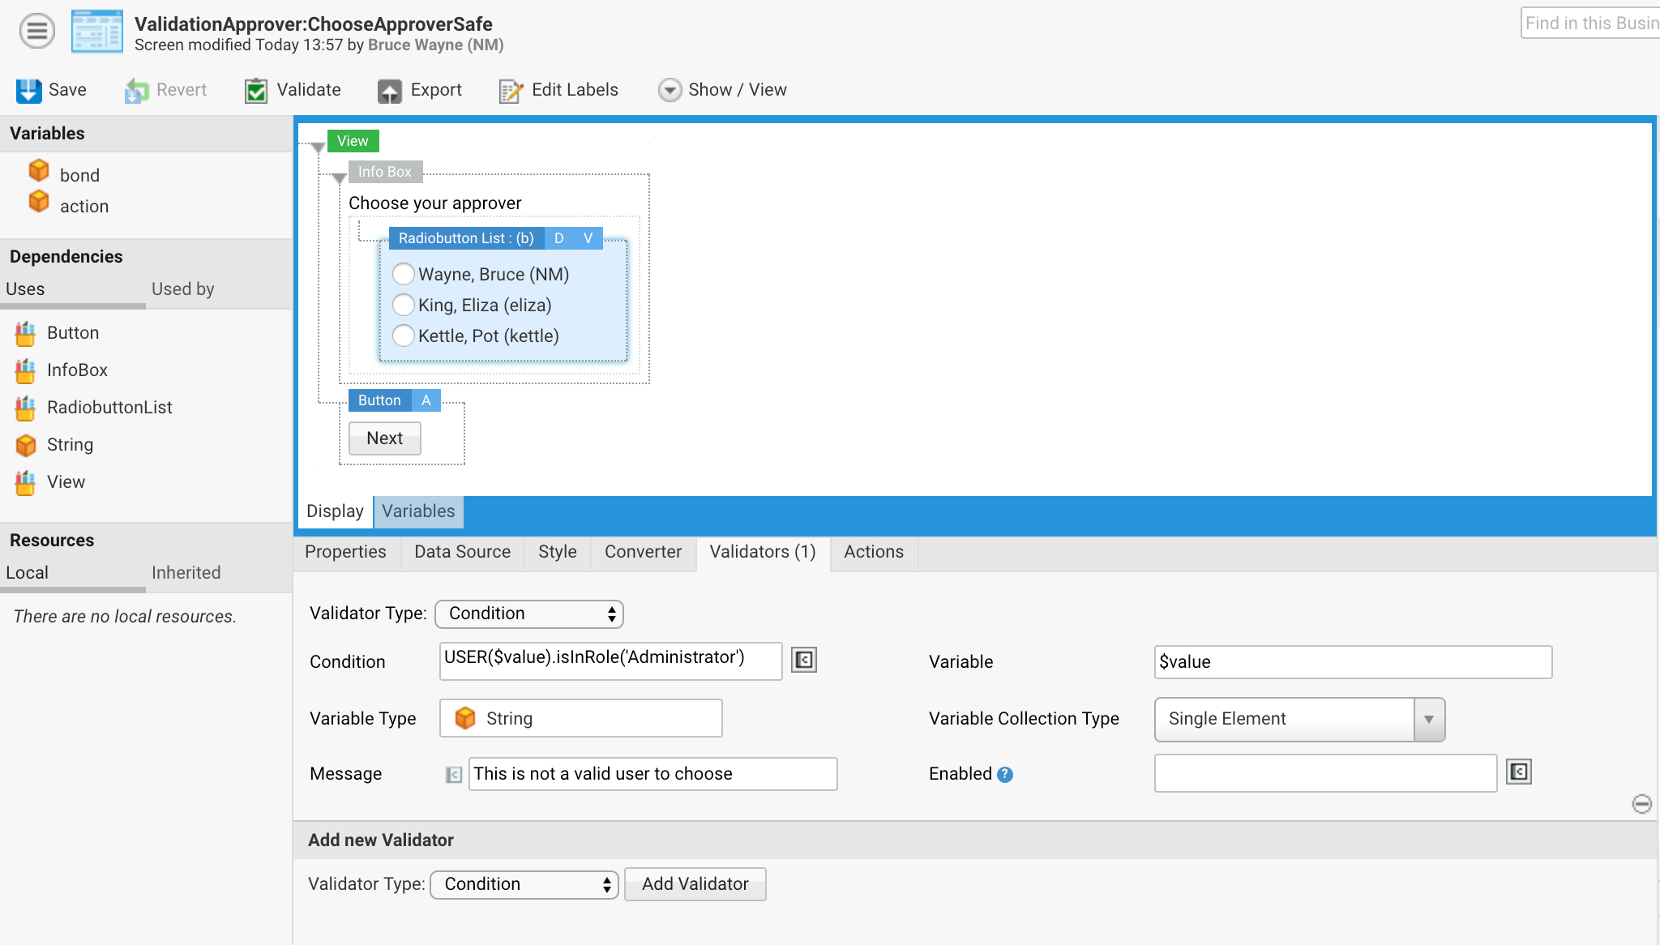Image resolution: width=1660 pixels, height=945 pixels.
Task: Click the Save icon in the toolbar
Action: point(29,89)
